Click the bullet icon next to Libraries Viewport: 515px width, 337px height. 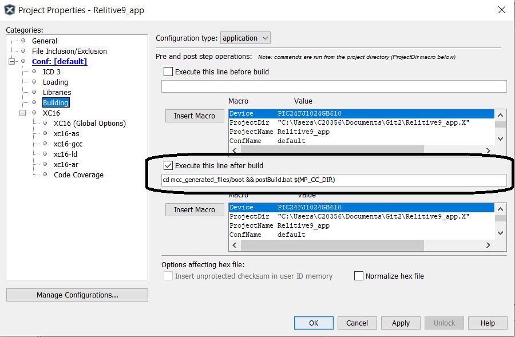click(x=34, y=92)
